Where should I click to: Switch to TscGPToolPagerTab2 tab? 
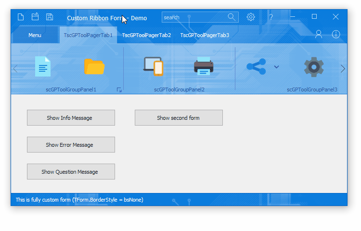point(146,35)
